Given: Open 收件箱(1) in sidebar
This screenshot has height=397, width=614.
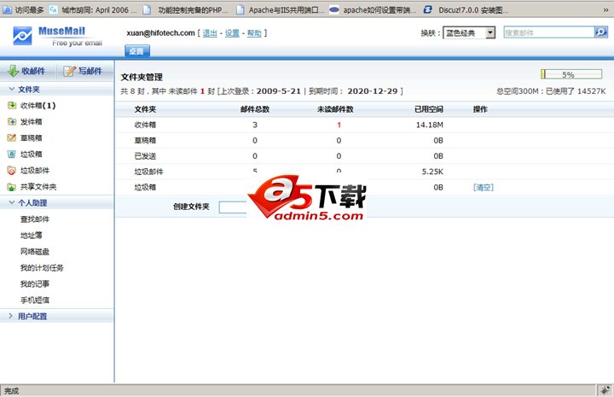Looking at the screenshot, I should (38, 105).
